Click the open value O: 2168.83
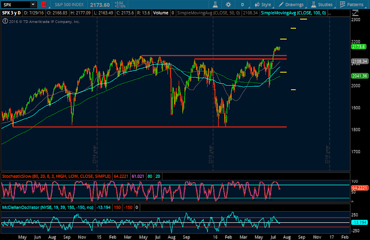370x240 pixels. [57, 13]
